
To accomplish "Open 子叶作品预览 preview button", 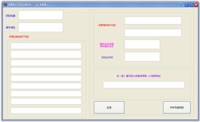I will 177,107.
